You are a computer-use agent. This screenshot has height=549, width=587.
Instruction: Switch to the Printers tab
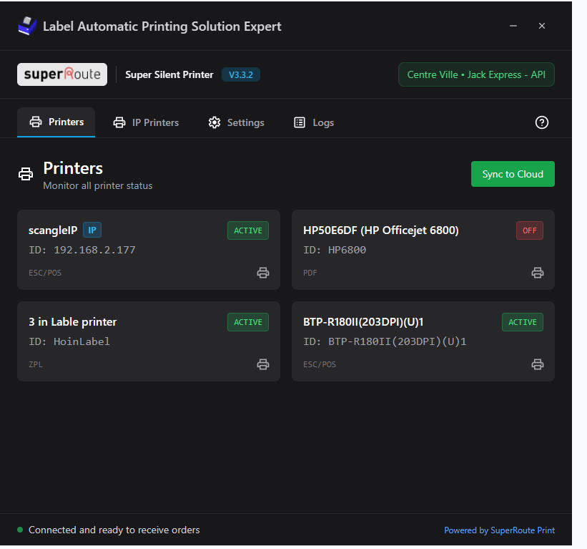point(56,122)
